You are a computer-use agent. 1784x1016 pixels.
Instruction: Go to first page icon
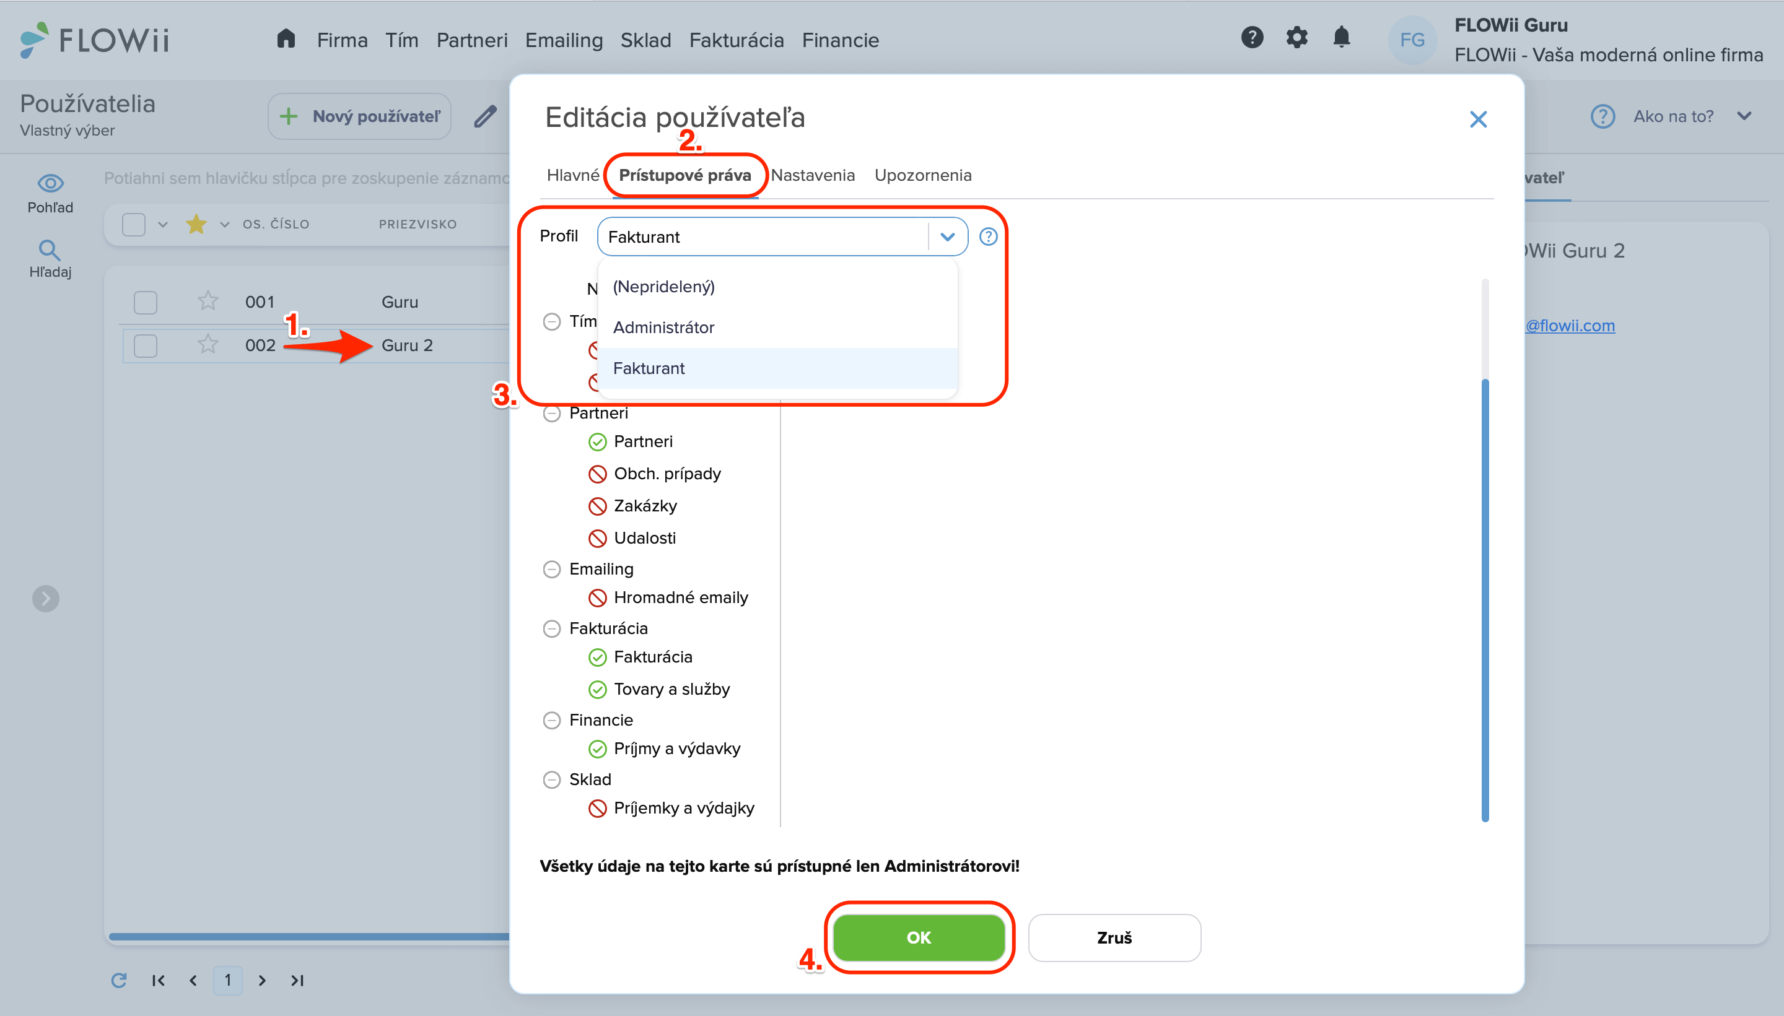(159, 981)
